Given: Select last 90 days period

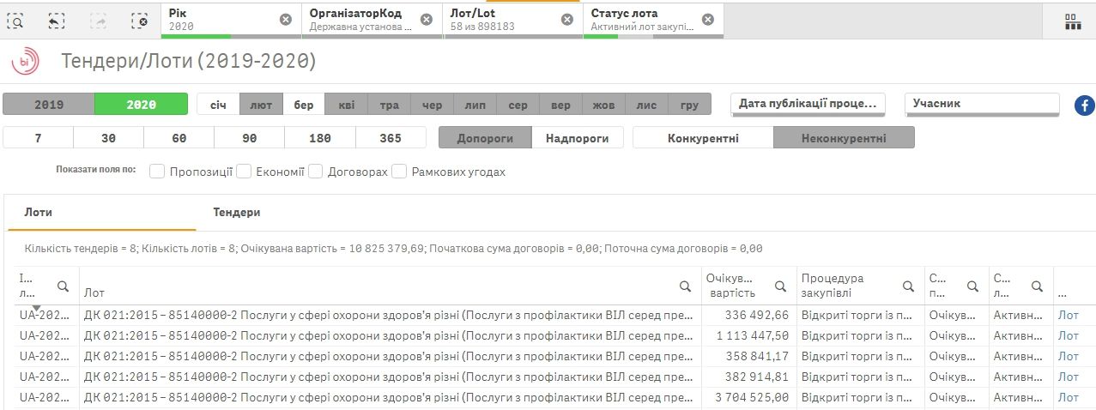Looking at the screenshot, I should point(249,138).
